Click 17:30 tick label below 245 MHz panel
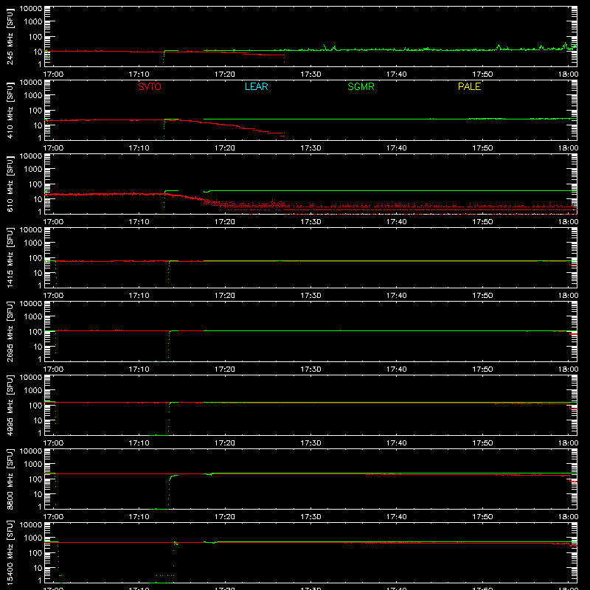590x590 pixels. coord(310,74)
